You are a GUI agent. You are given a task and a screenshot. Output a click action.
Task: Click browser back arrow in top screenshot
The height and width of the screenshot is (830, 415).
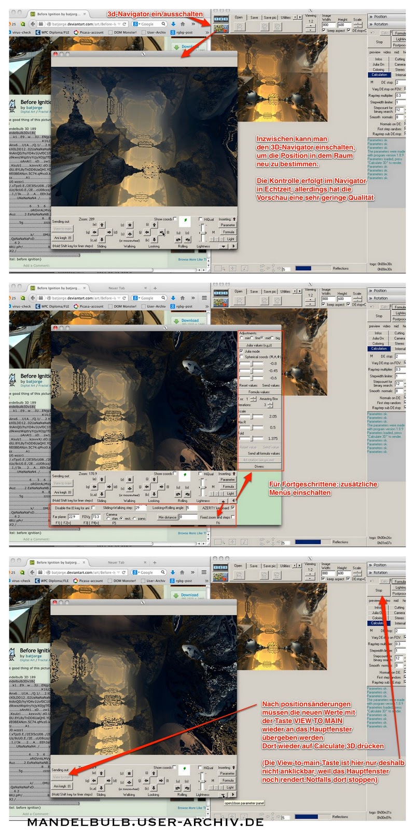click(33, 24)
